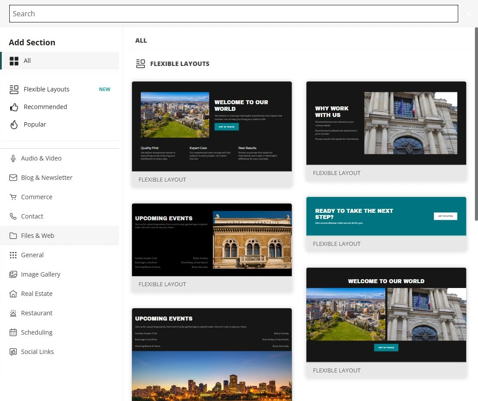The height and width of the screenshot is (401, 478).
Task: Close the Add Section dialog
Action: point(468,14)
